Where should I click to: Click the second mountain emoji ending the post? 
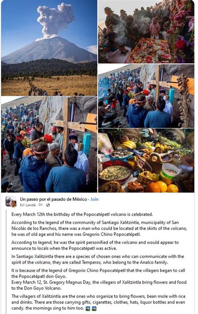pos(94,309)
